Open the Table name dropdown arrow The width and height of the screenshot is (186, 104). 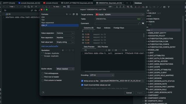(x=143, y=19)
